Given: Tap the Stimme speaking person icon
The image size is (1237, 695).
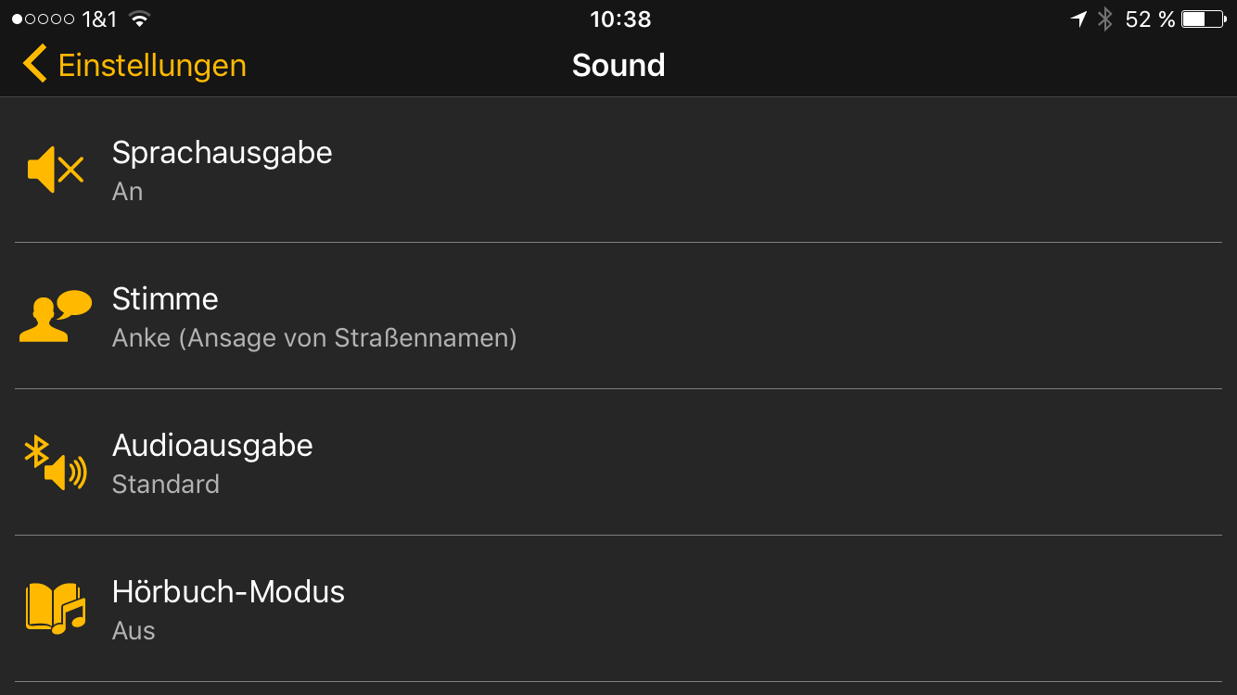Looking at the screenshot, I should [56, 317].
